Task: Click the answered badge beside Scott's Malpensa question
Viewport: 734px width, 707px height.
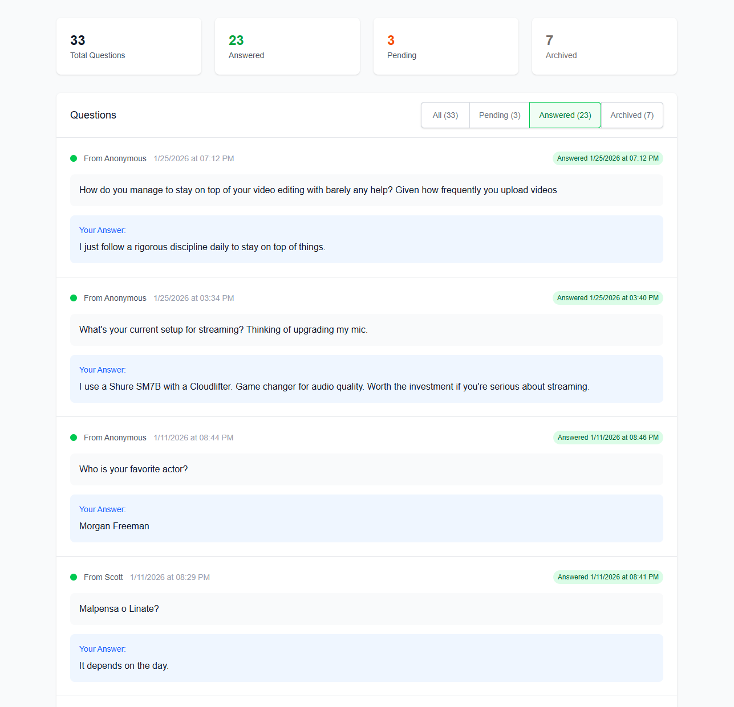Action: click(607, 577)
